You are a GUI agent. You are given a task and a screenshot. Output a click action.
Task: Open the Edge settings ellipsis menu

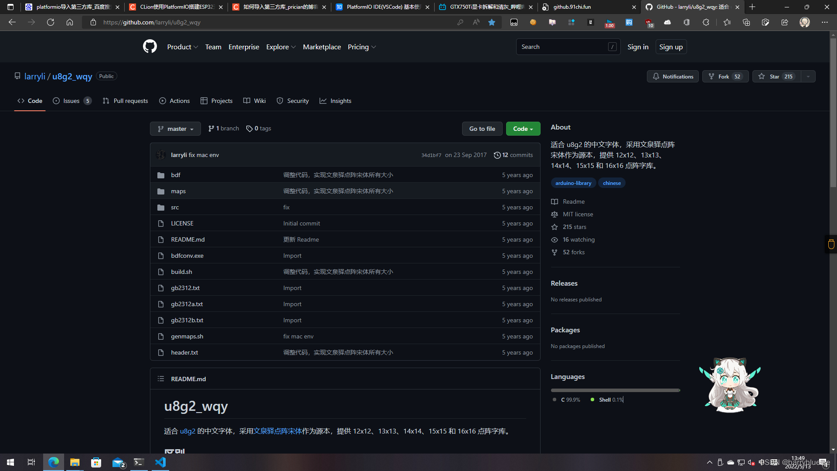824,22
